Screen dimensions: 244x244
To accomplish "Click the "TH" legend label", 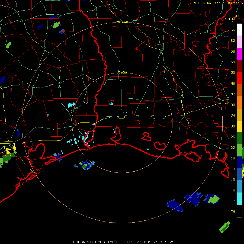I will tap(233, 212).
